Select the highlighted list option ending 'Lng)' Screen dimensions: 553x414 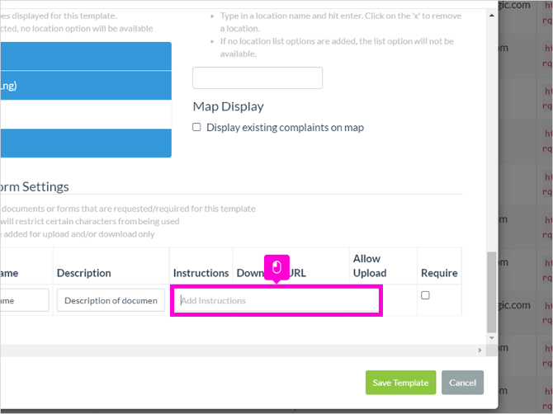86,86
